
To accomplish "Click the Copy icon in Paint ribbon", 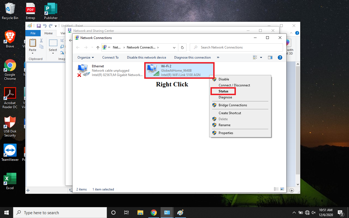I will coord(41,47).
